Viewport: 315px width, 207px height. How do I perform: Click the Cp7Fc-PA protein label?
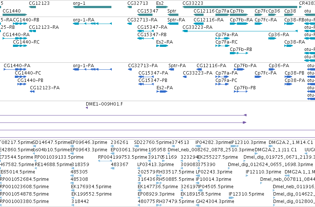pos(265,73)
